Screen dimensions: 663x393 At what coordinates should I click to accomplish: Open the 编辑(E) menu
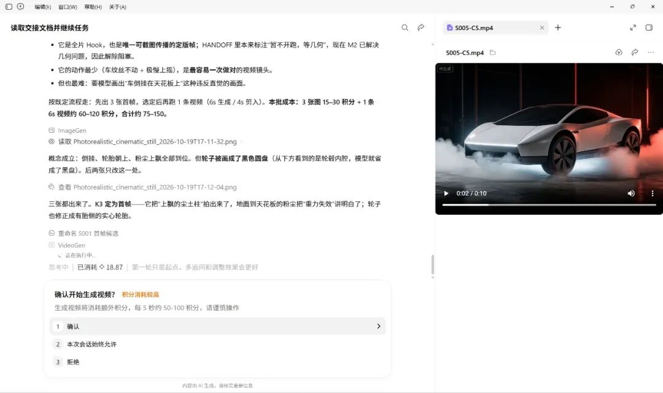click(43, 7)
